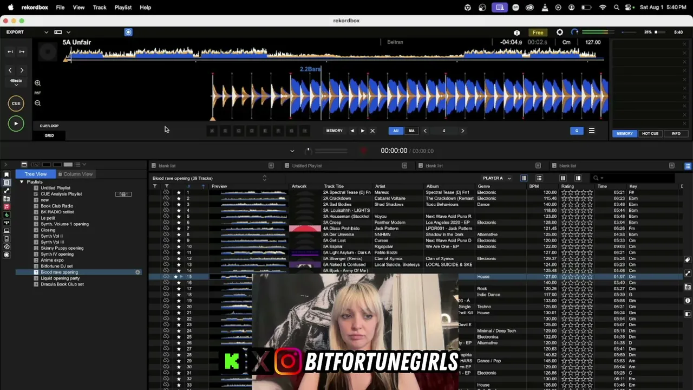Image resolution: width=693 pixels, height=390 pixels.
Task: Click the full track overview waveform
Action: click(334, 54)
